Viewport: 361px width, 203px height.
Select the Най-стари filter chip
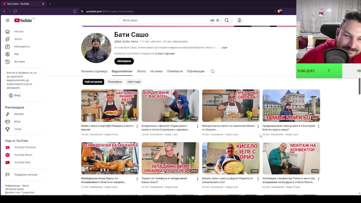click(x=134, y=82)
